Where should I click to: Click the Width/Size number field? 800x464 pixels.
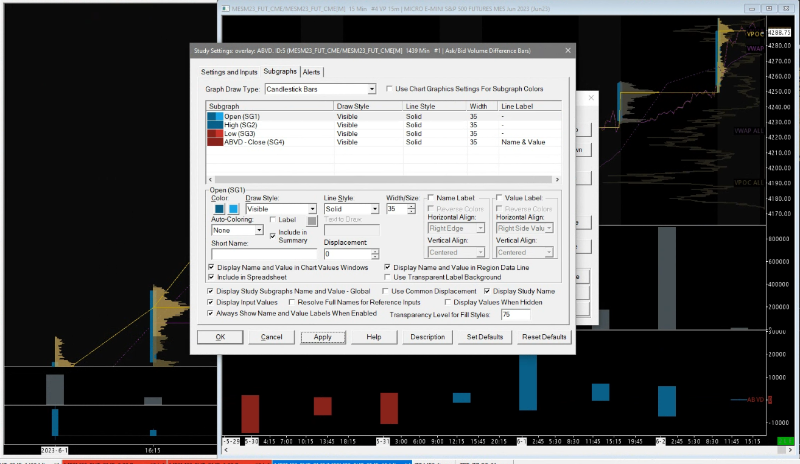coord(397,209)
